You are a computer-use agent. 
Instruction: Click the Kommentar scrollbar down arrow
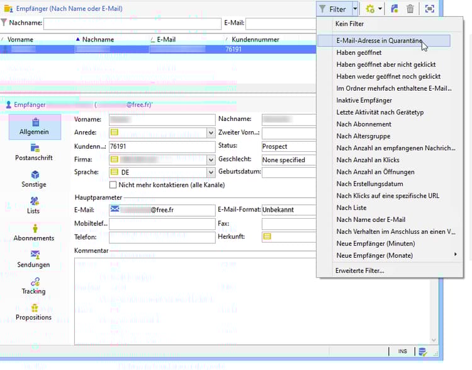point(434,340)
